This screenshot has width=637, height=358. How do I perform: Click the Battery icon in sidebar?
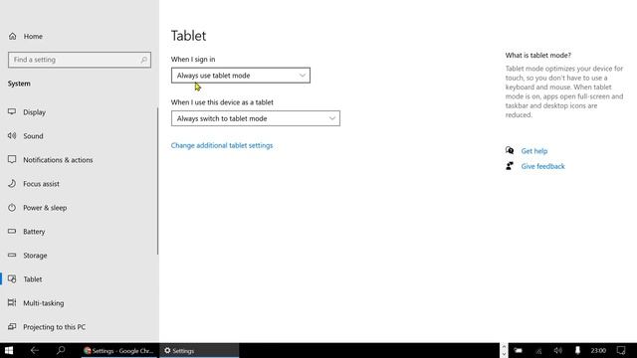[12, 231]
